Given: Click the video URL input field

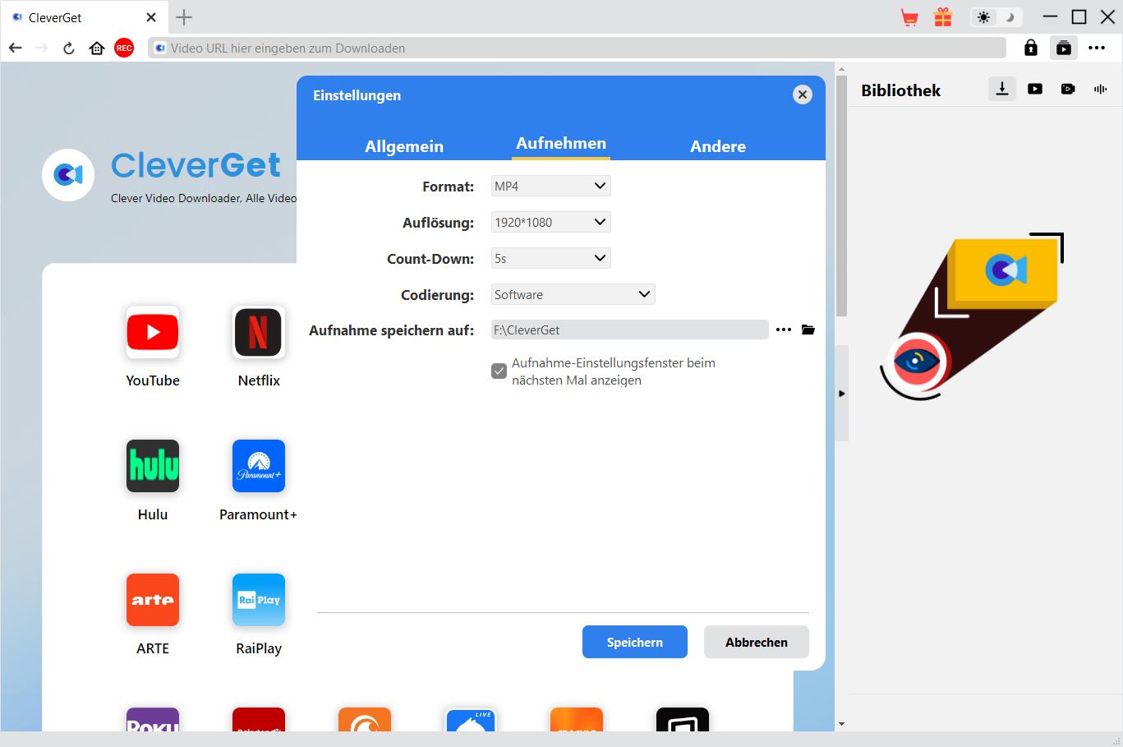Looking at the screenshot, I should (x=575, y=48).
